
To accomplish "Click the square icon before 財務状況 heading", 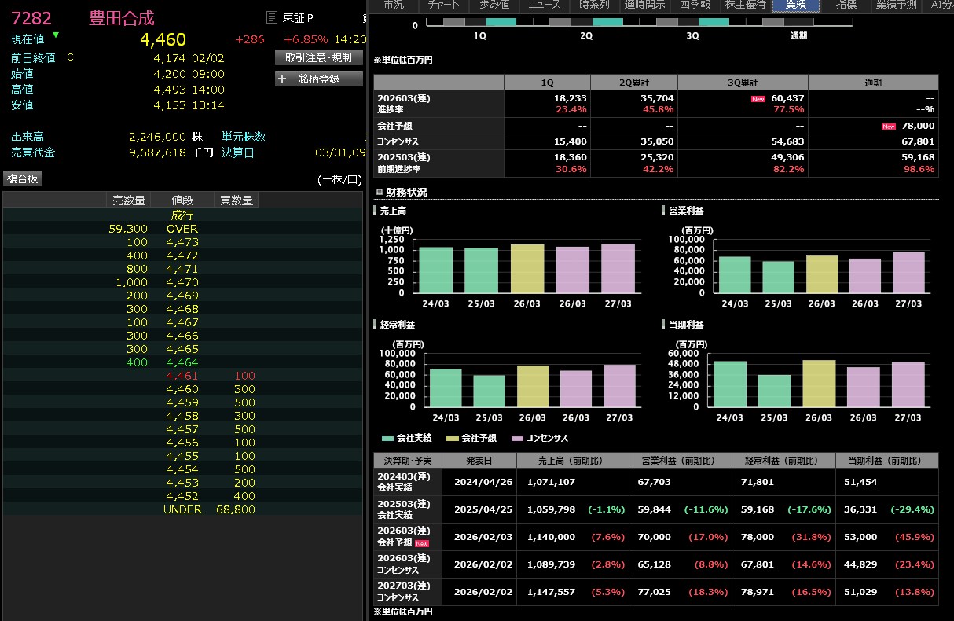I will [x=379, y=192].
